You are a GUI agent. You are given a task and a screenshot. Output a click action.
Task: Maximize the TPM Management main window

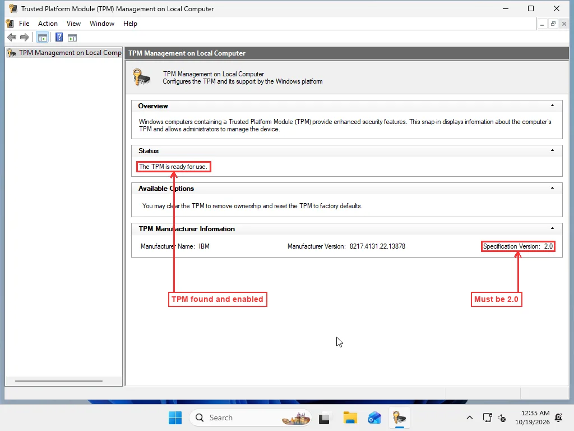click(531, 8)
